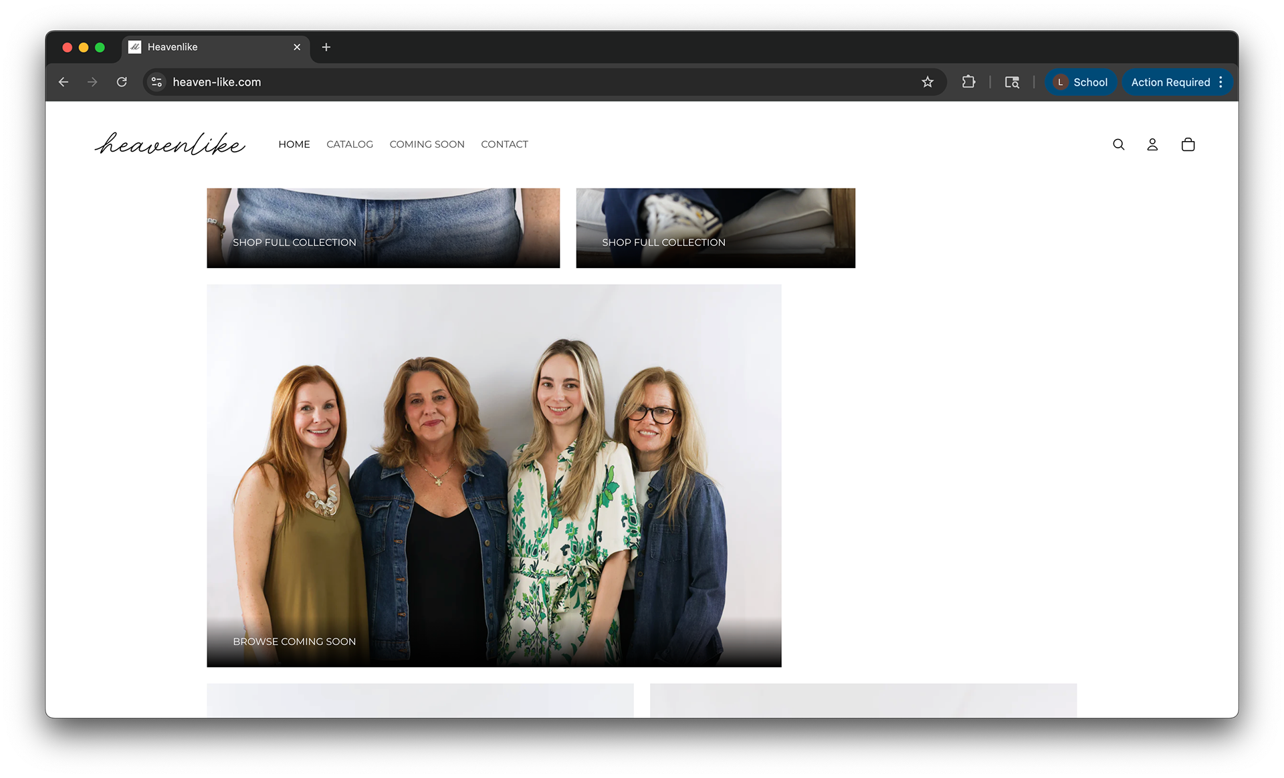1284x778 pixels.
Task: Go to the Coming Soon menu item
Action: pyautogui.click(x=427, y=144)
